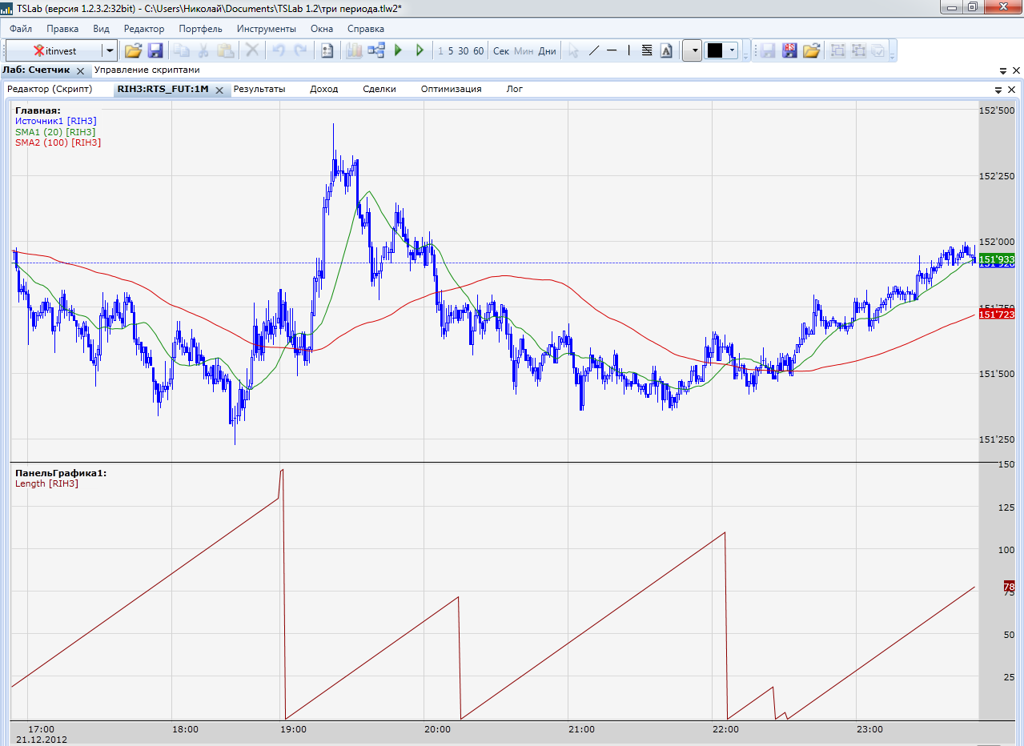The image size is (1024, 746).
Task: Switch to the Оптимизация tab
Action: click(451, 89)
